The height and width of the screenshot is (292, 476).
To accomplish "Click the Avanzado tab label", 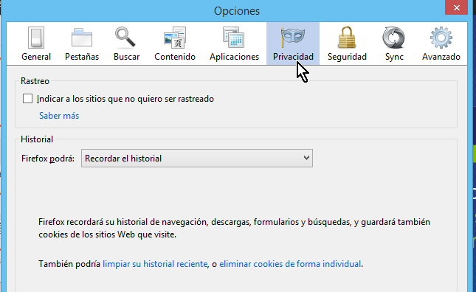I will click(441, 57).
